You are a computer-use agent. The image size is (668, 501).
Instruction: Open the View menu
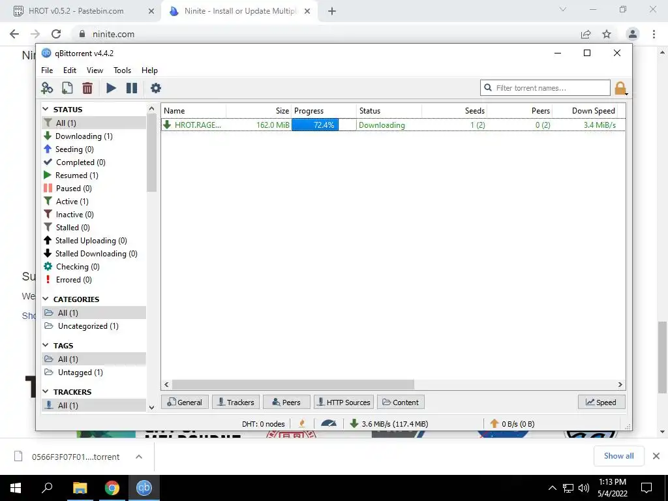pos(95,70)
